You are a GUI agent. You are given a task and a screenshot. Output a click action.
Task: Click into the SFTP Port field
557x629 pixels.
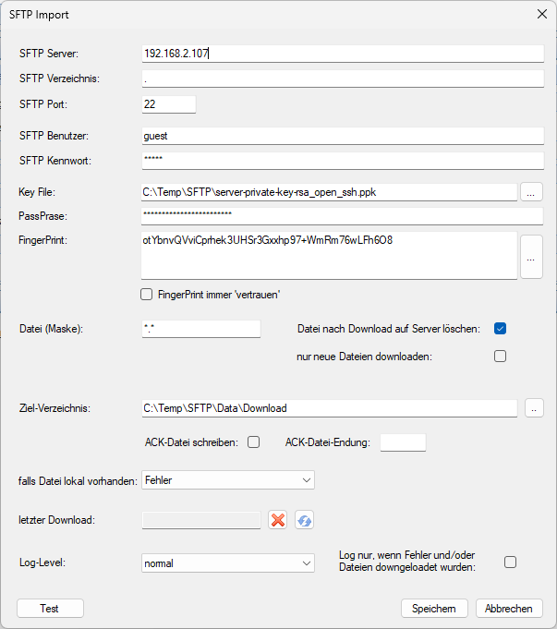[x=168, y=104]
